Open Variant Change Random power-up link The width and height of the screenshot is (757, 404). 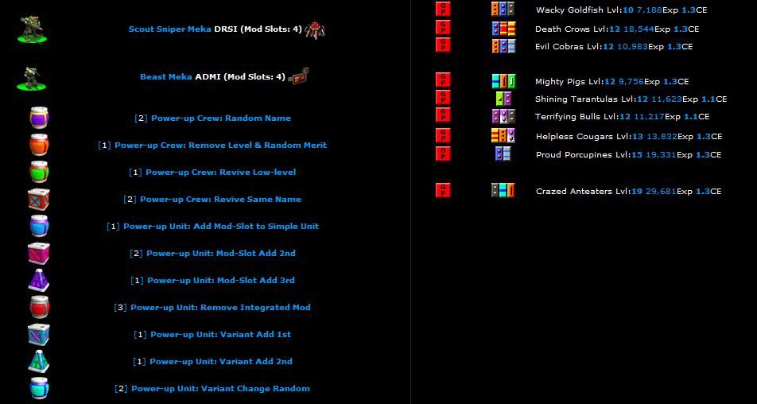(220, 389)
